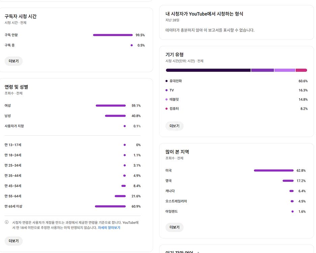Open 더보기 under 기기 유형
The width and height of the screenshot is (316, 253).
click(x=174, y=126)
